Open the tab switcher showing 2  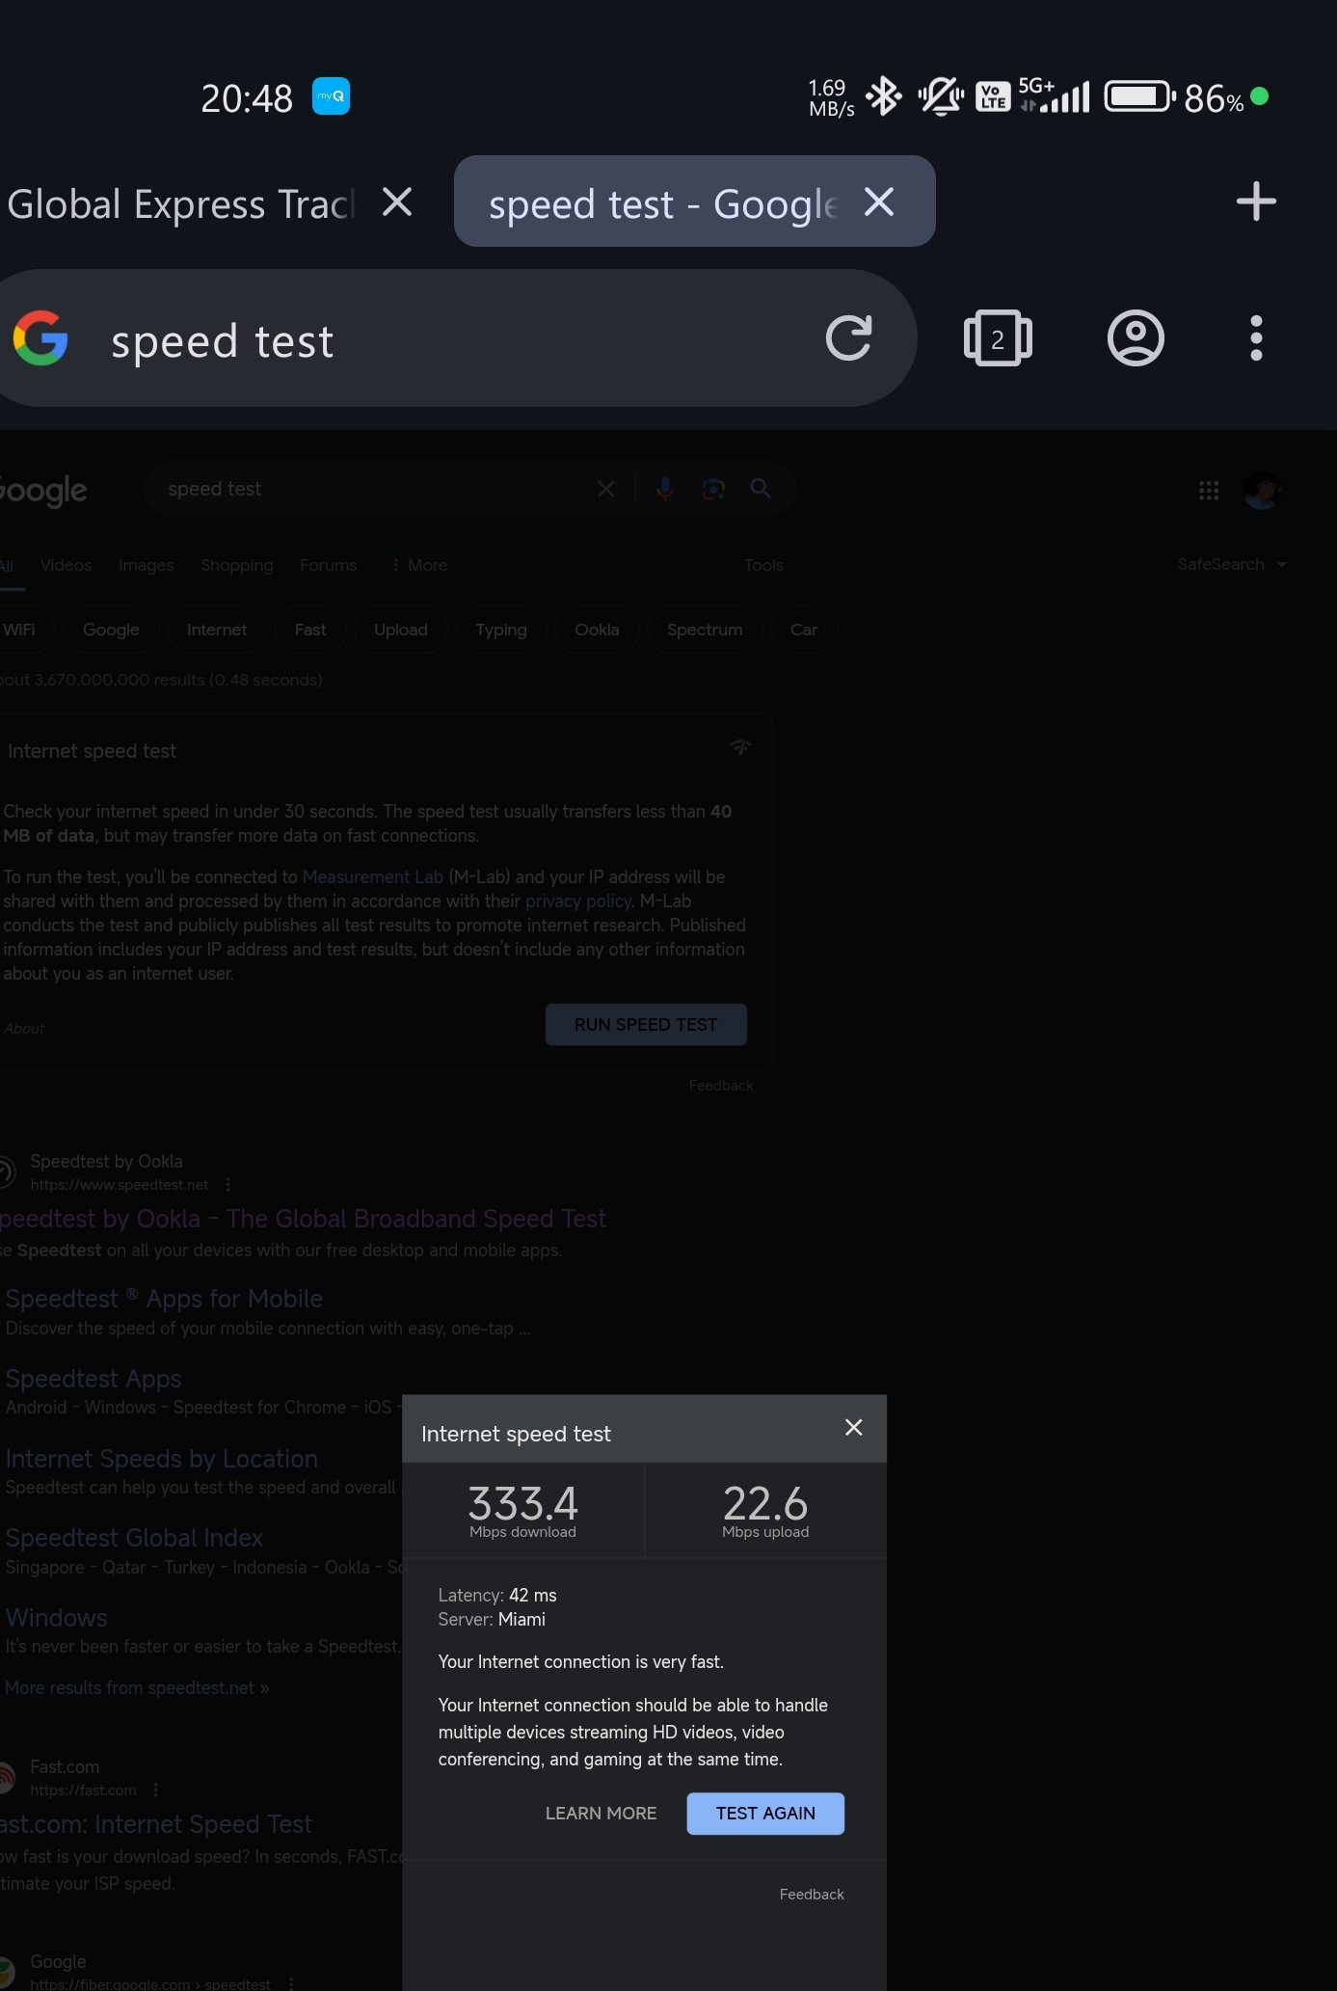point(998,338)
